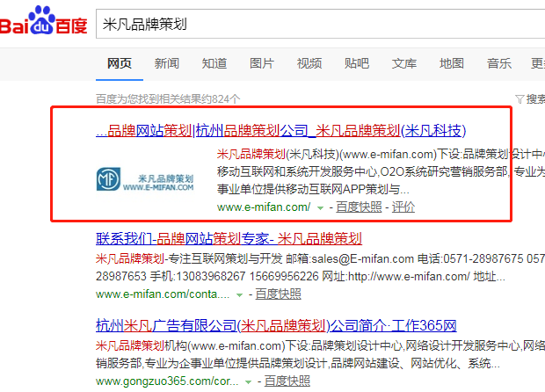This screenshot has height=392, width=545.
Task: Click the 评价 link
Action: coord(403,207)
